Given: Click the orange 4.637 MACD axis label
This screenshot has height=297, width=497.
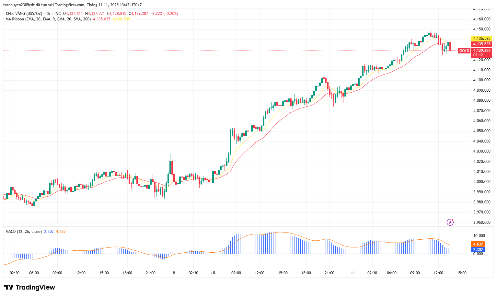Looking at the screenshot, I should (x=478, y=244).
